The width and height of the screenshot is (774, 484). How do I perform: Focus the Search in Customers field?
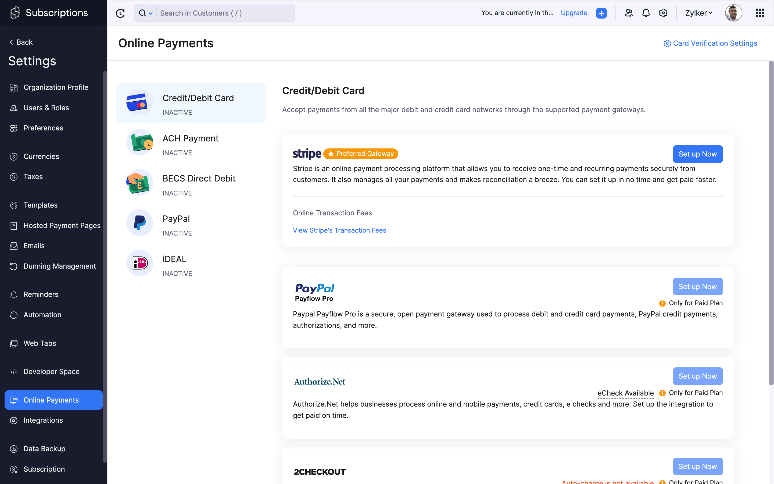(225, 13)
